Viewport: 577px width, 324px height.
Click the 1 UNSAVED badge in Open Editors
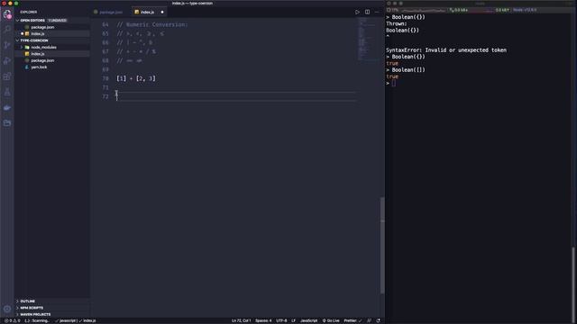(x=58, y=20)
